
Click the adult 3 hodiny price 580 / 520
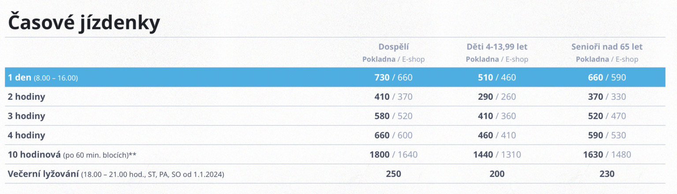(393, 116)
